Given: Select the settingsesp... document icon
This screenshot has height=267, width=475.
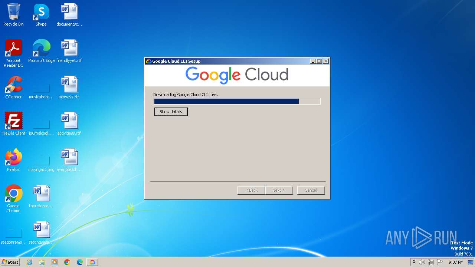Looking at the screenshot, I should click(x=41, y=233).
